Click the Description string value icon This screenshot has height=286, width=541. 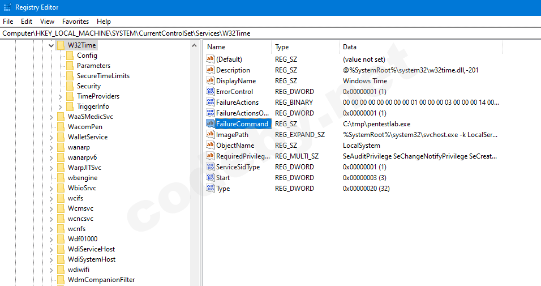coord(210,70)
